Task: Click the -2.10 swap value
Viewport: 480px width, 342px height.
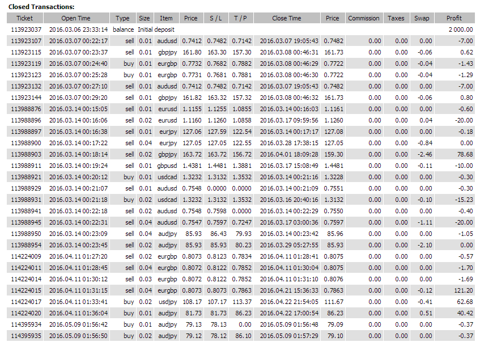Action: 424,245
